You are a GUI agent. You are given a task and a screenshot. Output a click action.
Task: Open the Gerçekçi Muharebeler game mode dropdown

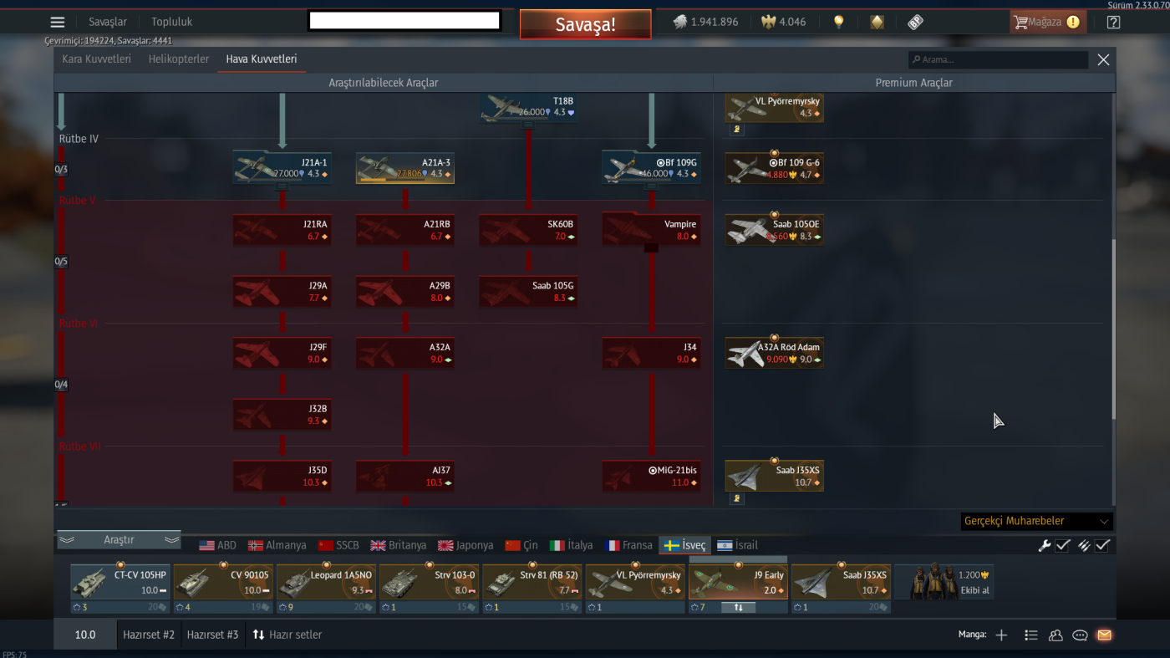pos(1036,521)
